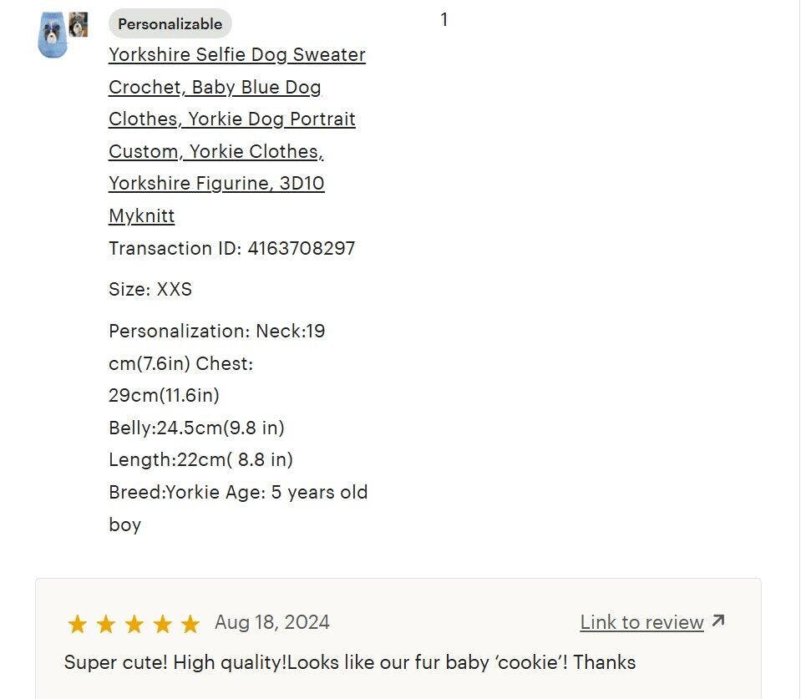Screen dimensions: 806x699
Task: Click the small dog photo thumbnail
Action: tap(79, 24)
